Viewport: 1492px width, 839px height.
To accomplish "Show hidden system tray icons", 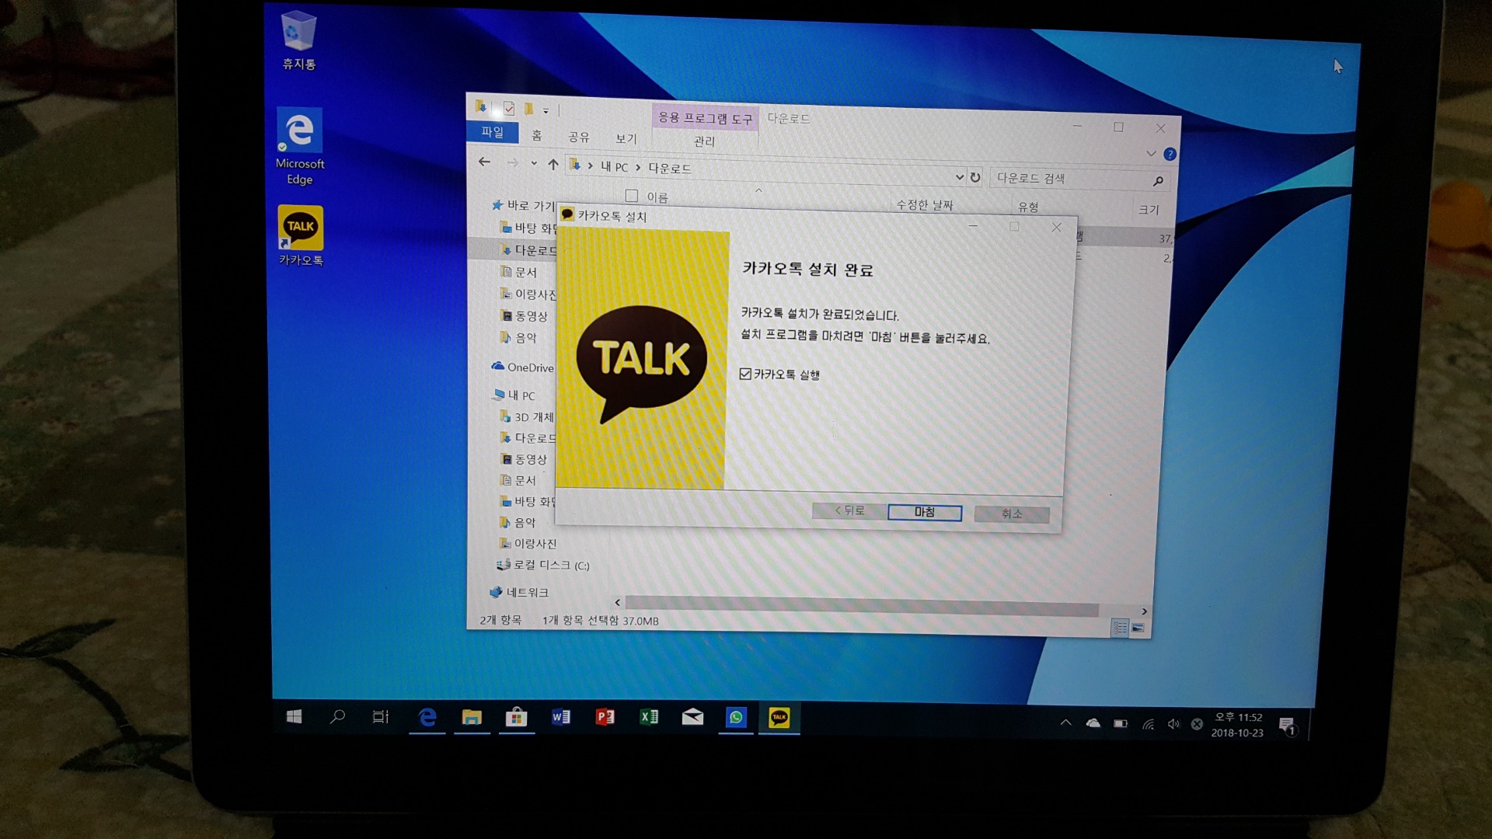I will pyautogui.click(x=1065, y=723).
